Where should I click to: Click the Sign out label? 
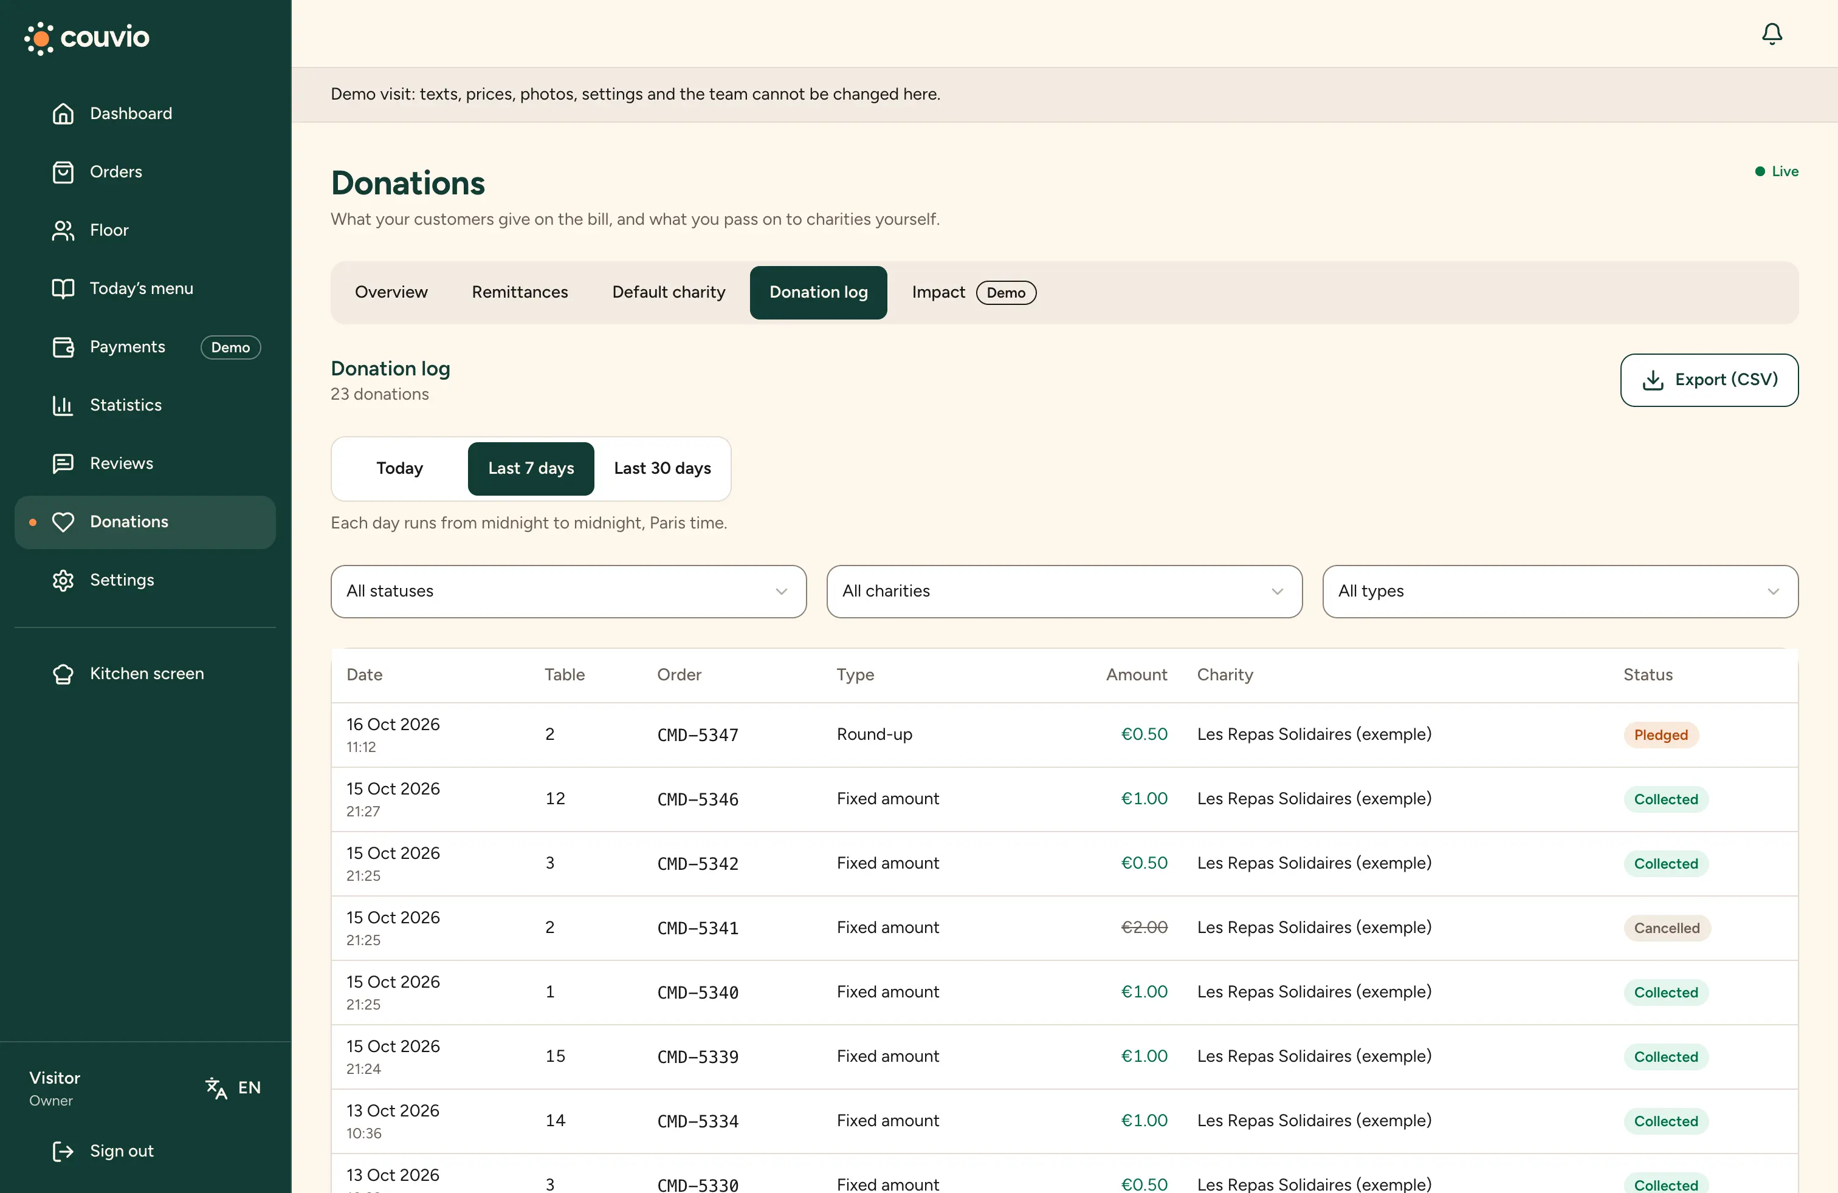click(122, 1151)
